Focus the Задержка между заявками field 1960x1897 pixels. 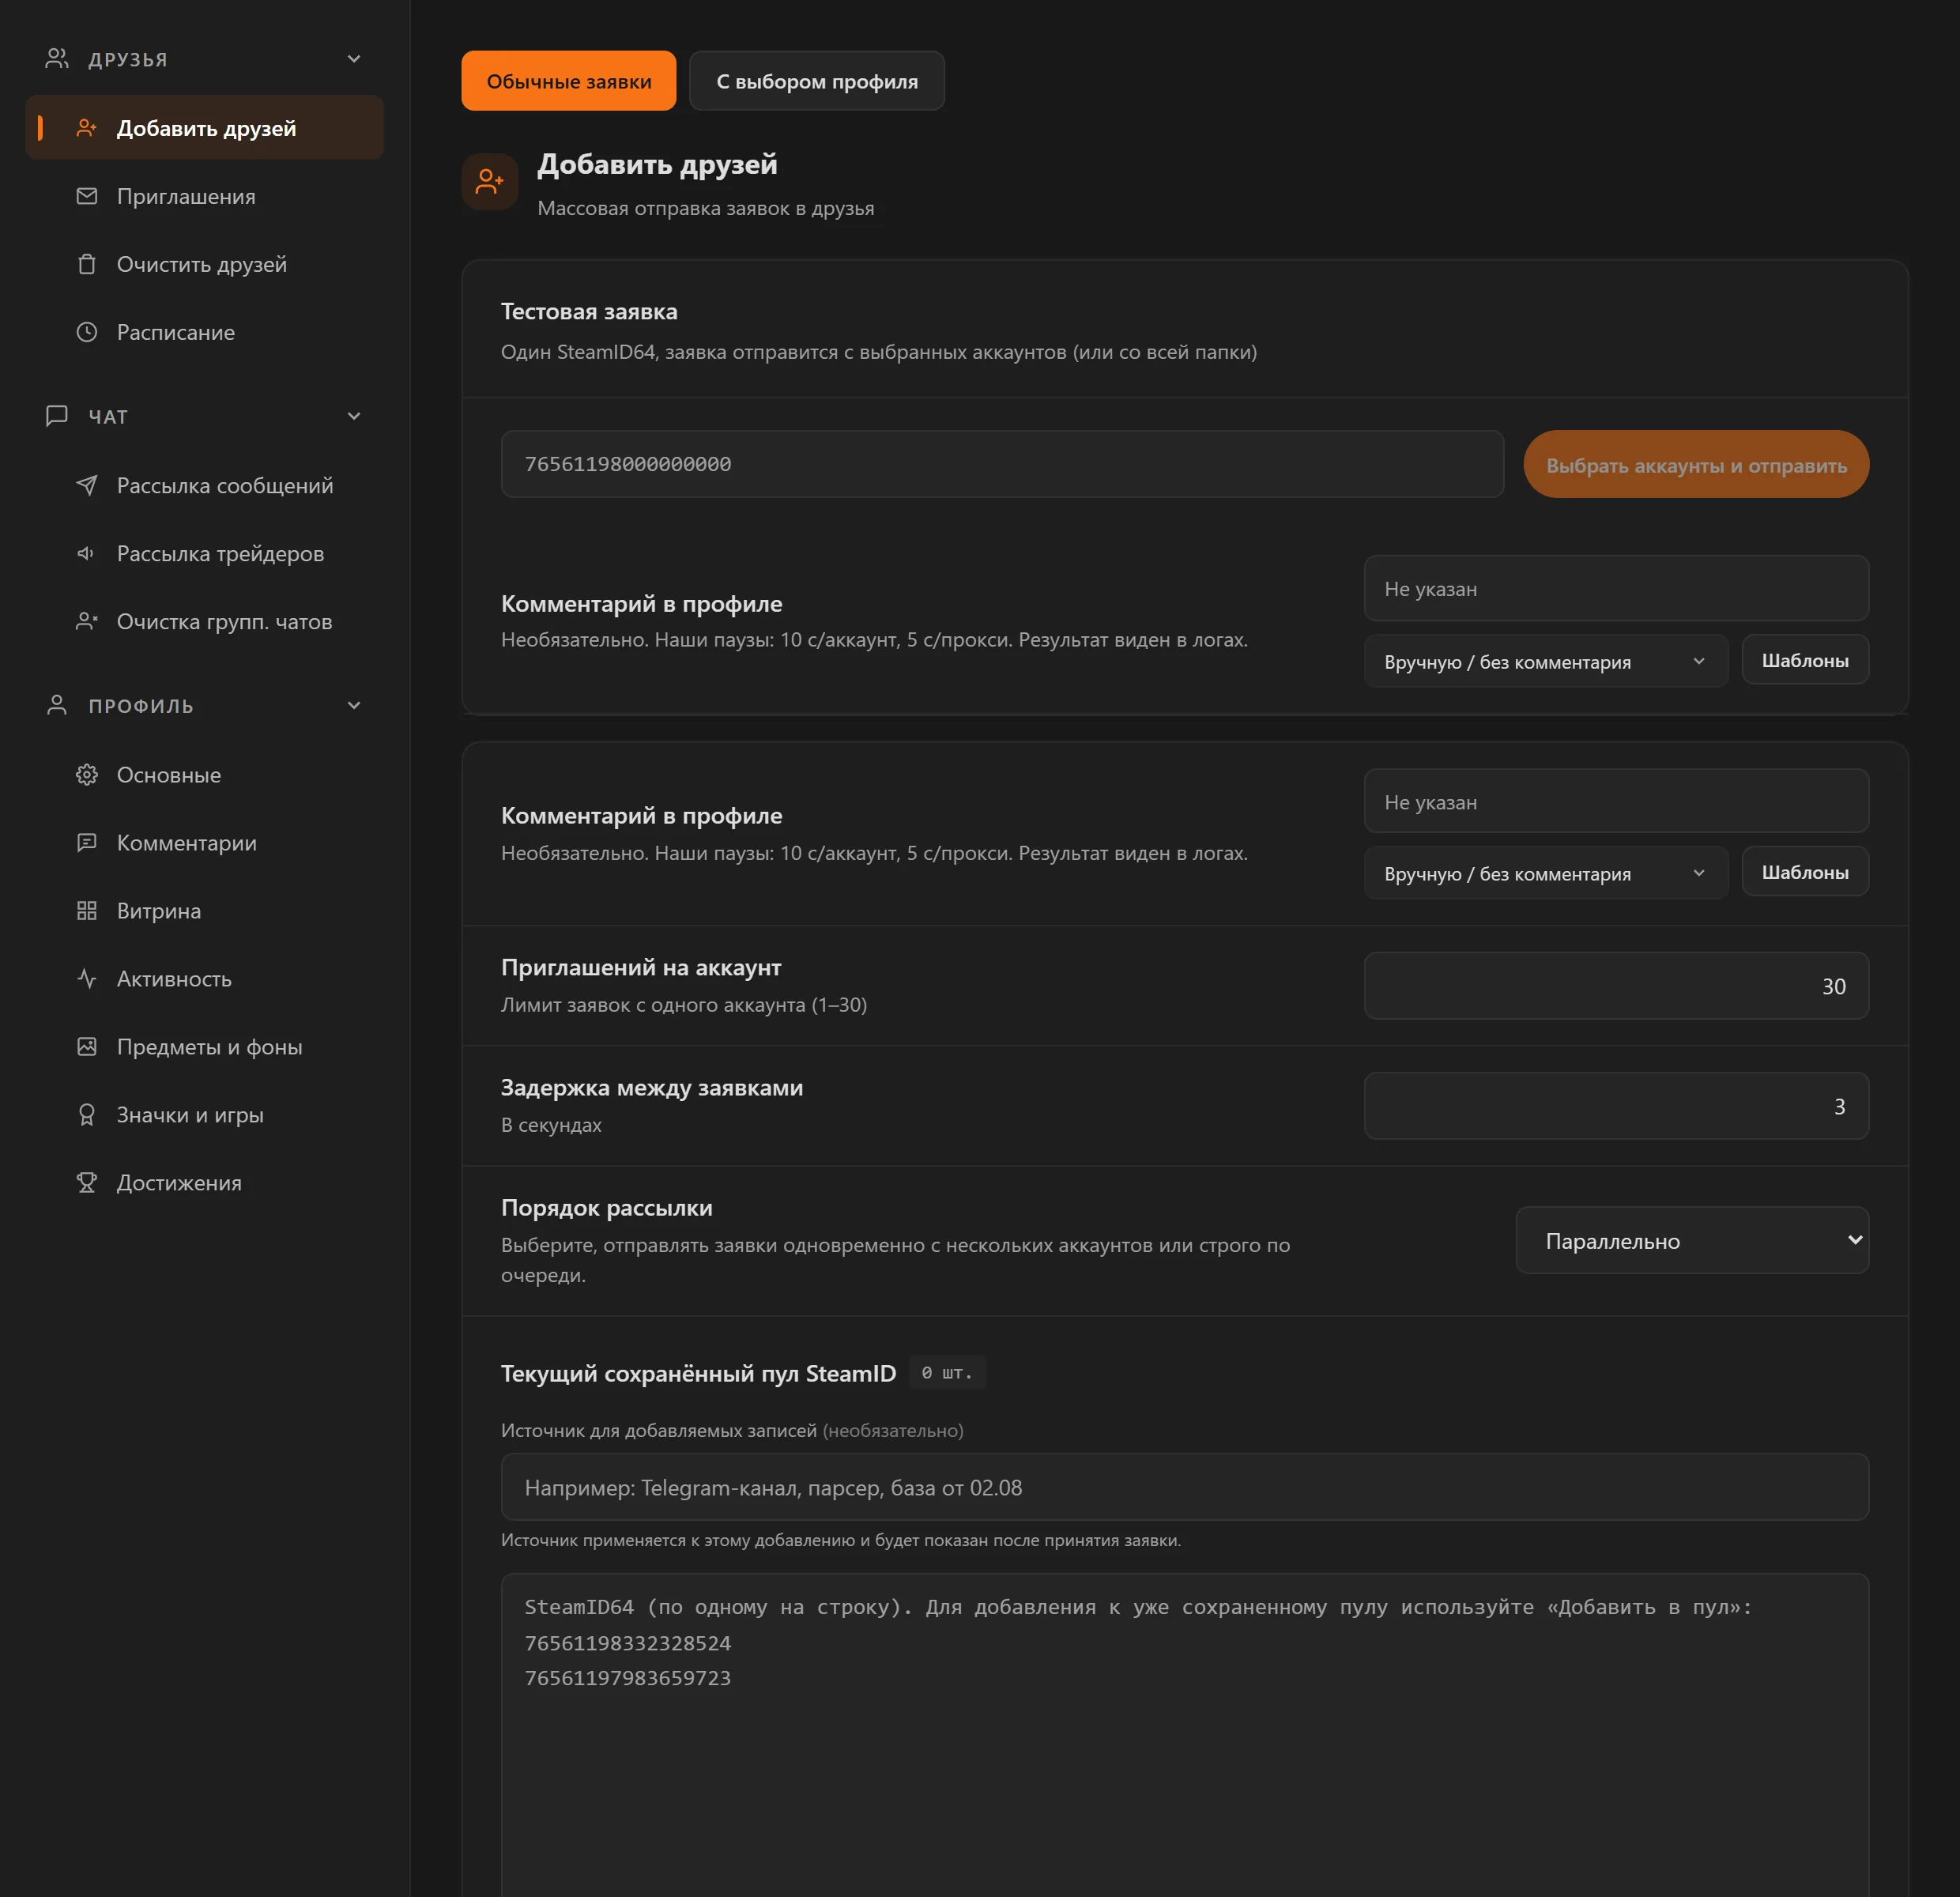pos(1616,1106)
